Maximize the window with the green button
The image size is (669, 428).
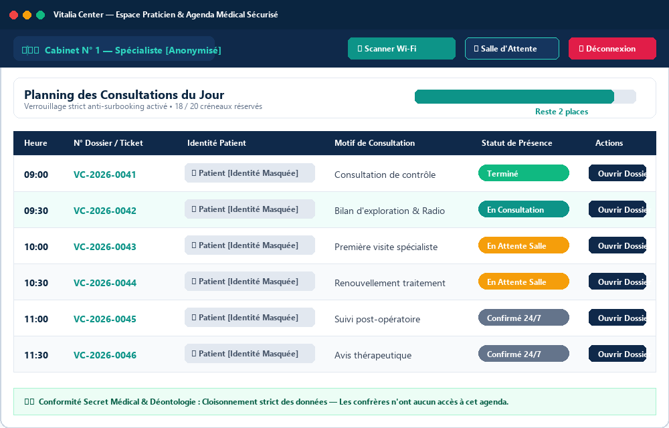pos(41,15)
